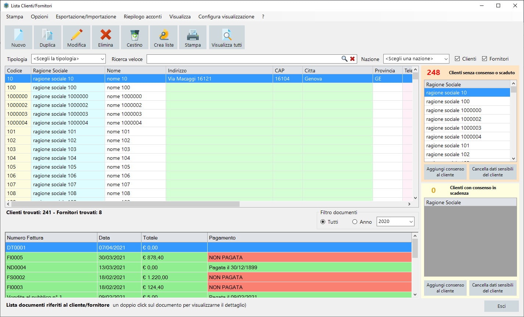Open the Opzioni menu
This screenshot has width=524, height=317.
tap(39, 17)
